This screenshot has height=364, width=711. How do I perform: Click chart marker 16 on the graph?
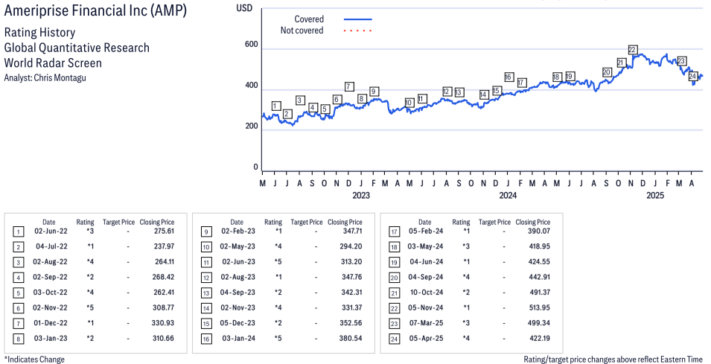click(x=508, y=77)
